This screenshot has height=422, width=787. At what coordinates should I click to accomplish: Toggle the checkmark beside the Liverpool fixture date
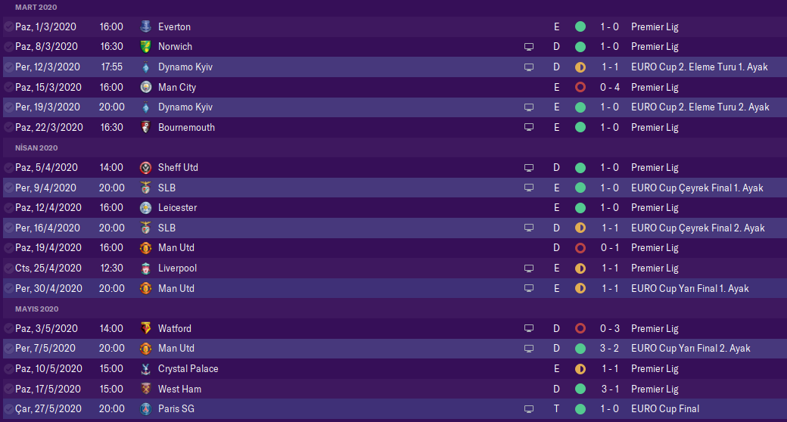point(8,268)
